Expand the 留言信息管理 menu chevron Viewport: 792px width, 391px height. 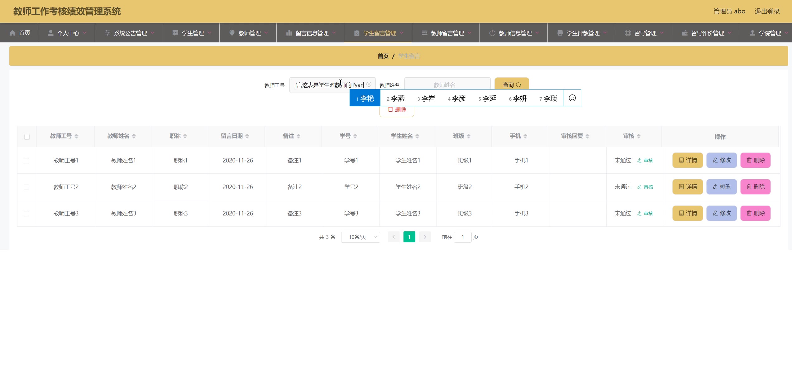334,33
